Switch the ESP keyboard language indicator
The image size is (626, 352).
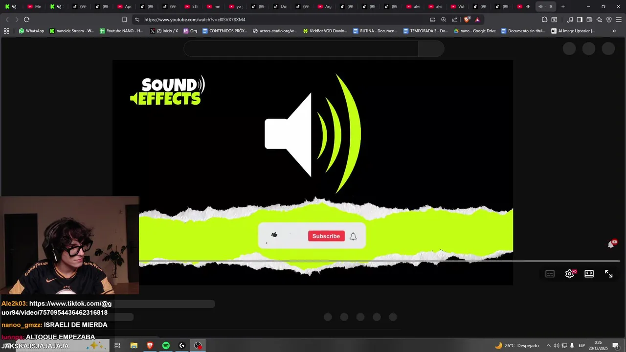click(582, 346)
